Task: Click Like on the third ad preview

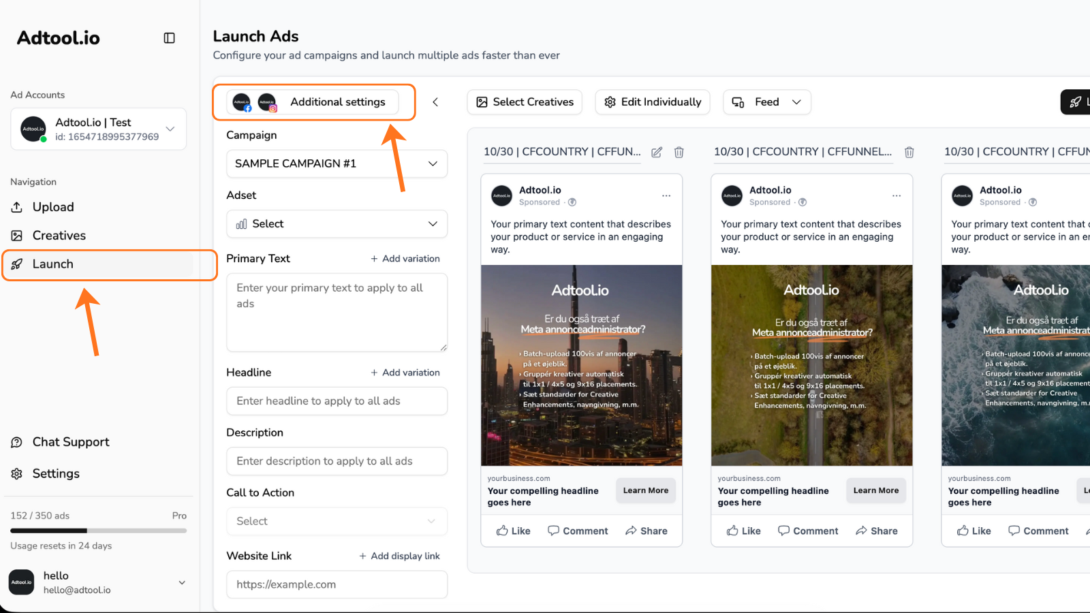Action: point(974,531)
